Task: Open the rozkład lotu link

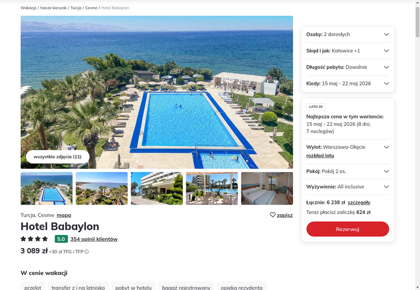Action: (x=320, y=156)
